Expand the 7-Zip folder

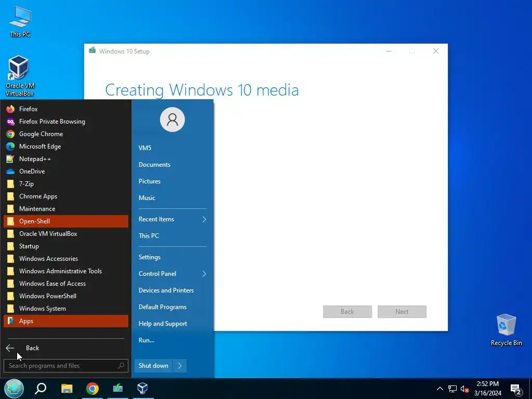(x=66, y=184)
